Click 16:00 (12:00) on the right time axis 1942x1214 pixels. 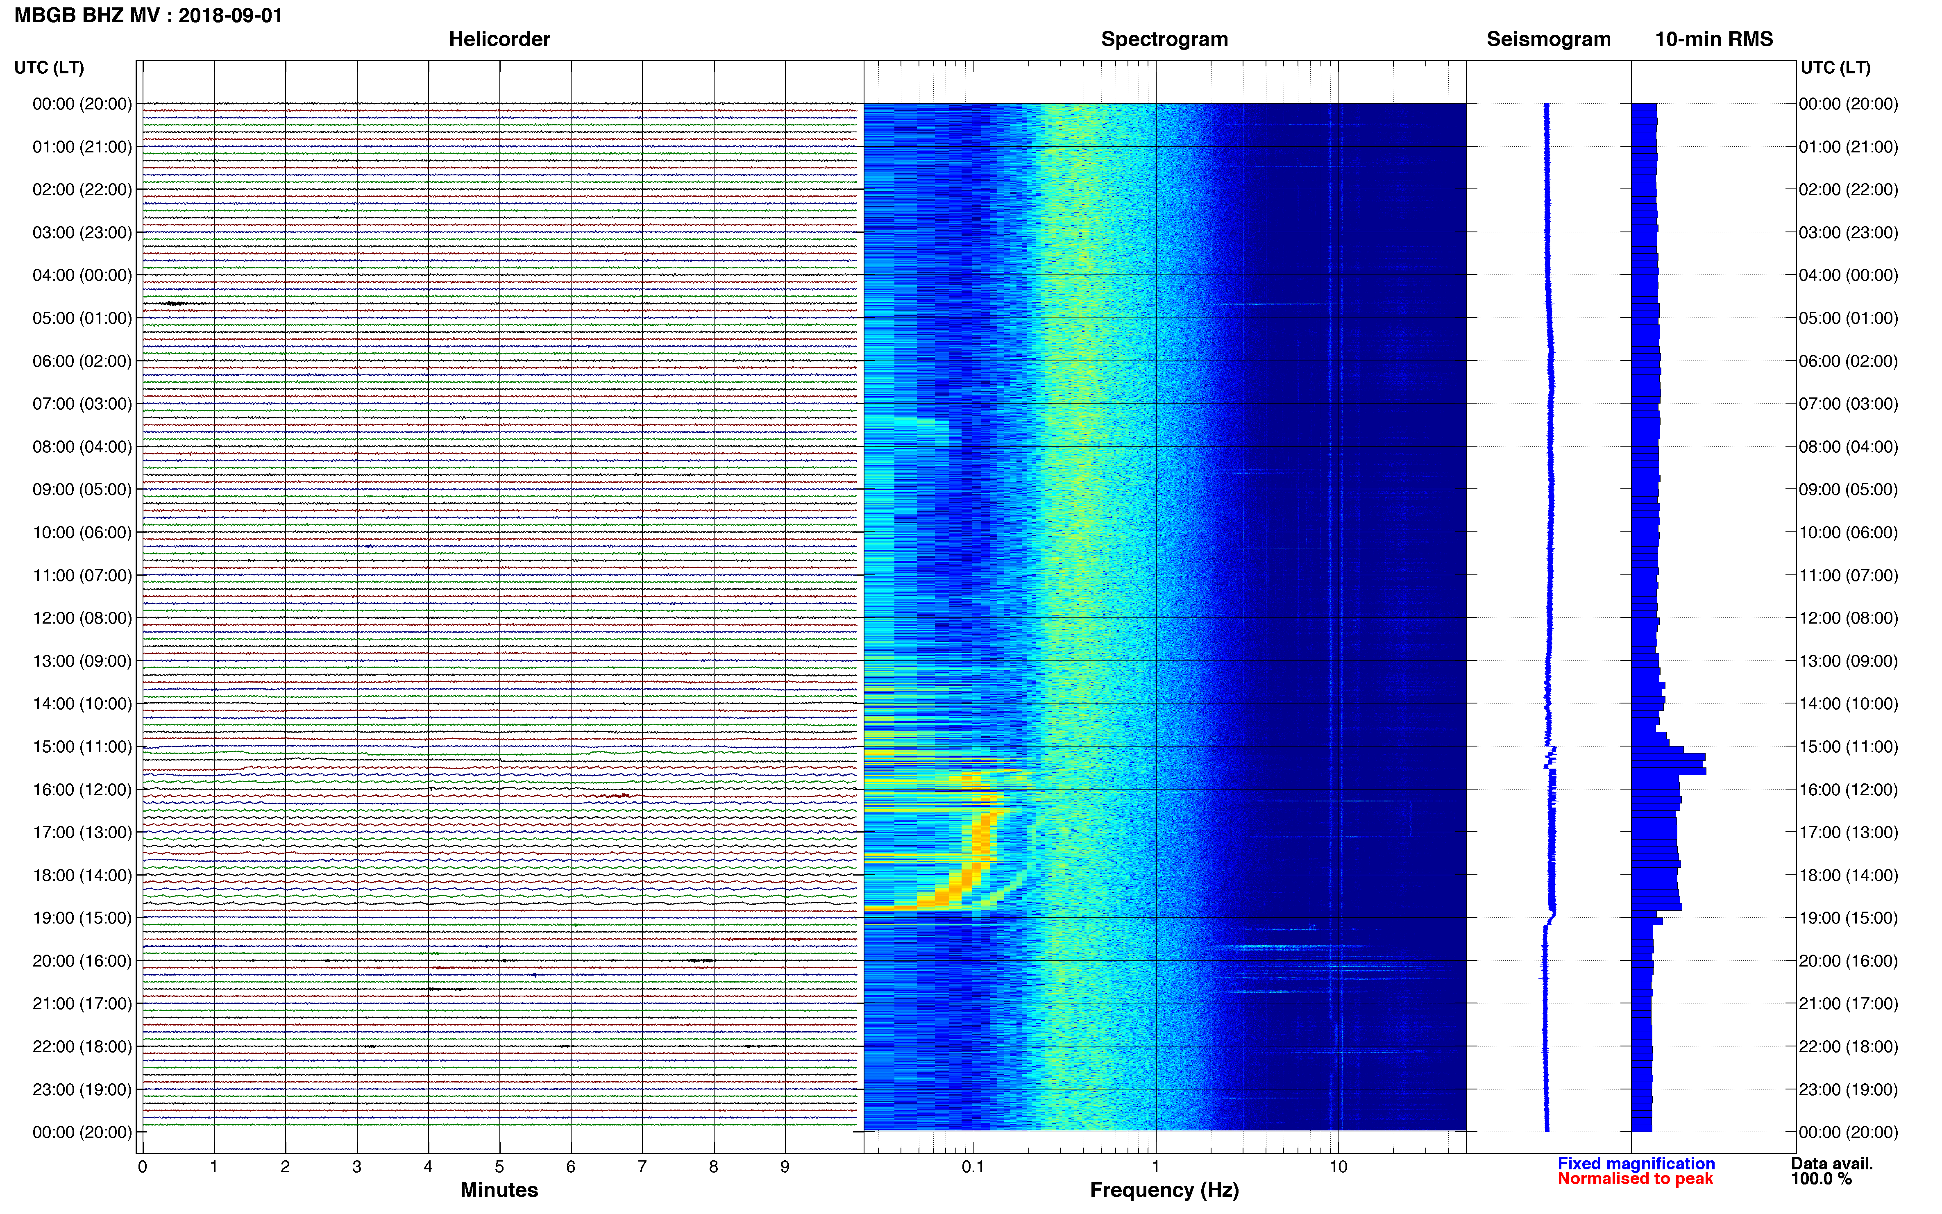[x=1848, y=789]
